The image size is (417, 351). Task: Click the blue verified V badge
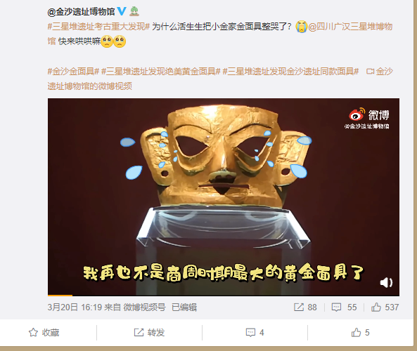pyautogui.click(x=122, y=11)
